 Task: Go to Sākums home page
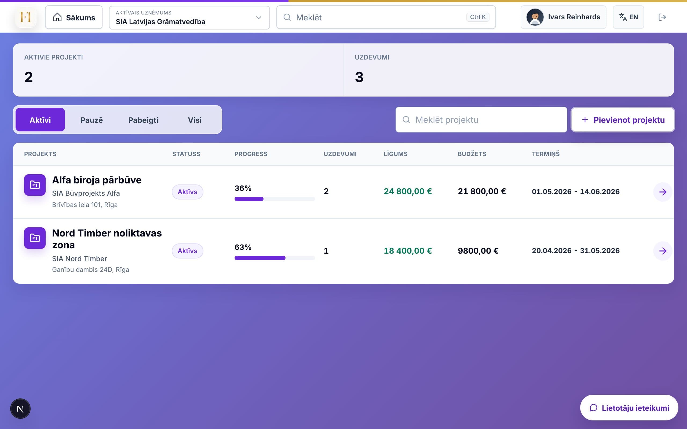coord(74,17)
